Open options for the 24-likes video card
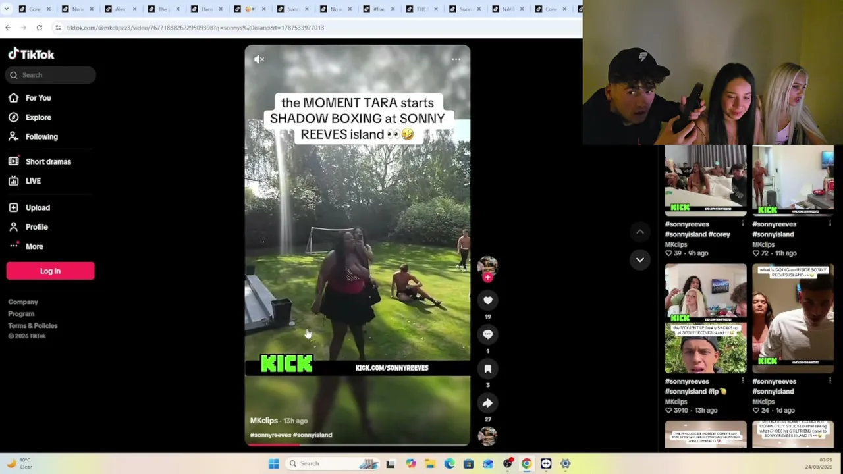This screenshot has height=474, width=843. pos(830,381)
